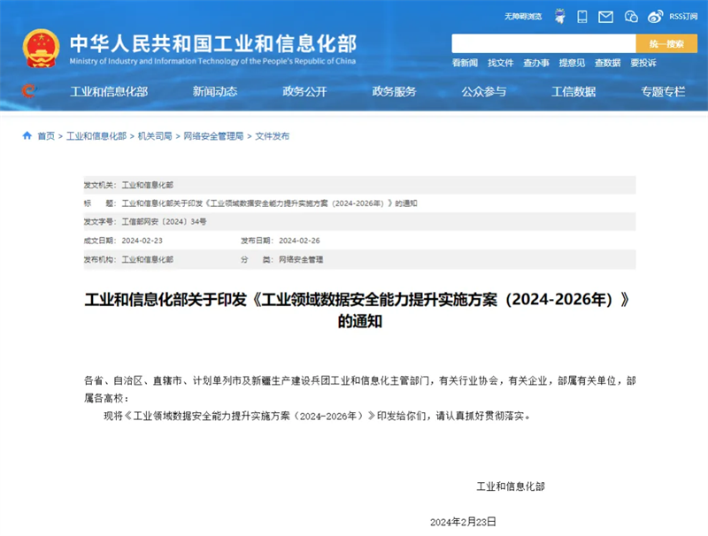
Task: Click the home icon in breadcrumb
Action: (27, 136)
